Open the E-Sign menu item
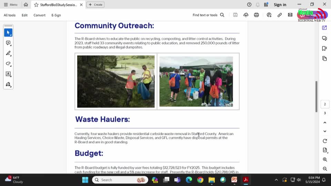331x186 pixels. tap(56, 15)
